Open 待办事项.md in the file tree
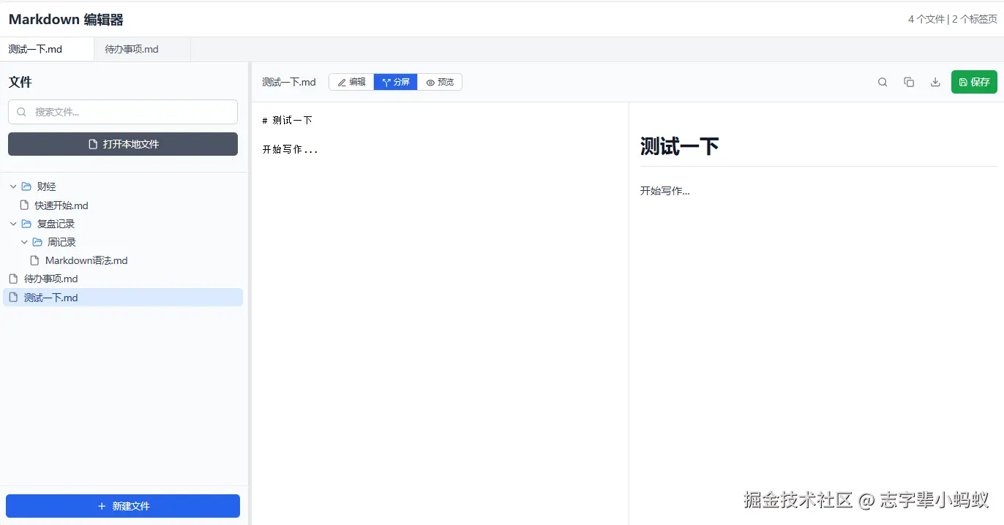The width and height of the screenshot is (1004, 525). pos(123,279)
